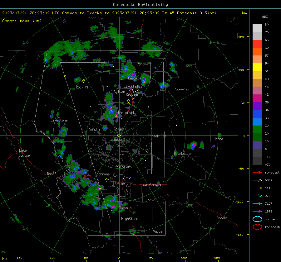Click the Blackfalds city label
Viewport: 281px width, 262px height.
[133, 86]
